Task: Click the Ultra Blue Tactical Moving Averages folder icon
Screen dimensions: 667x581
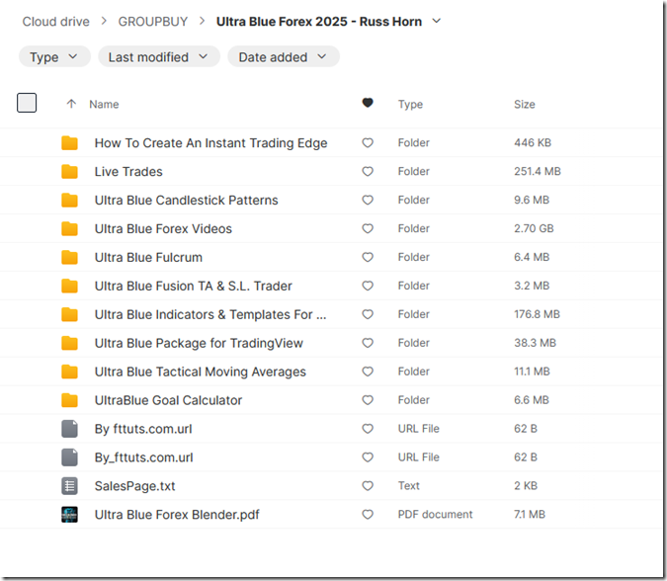Action: [x=69, y=372]
